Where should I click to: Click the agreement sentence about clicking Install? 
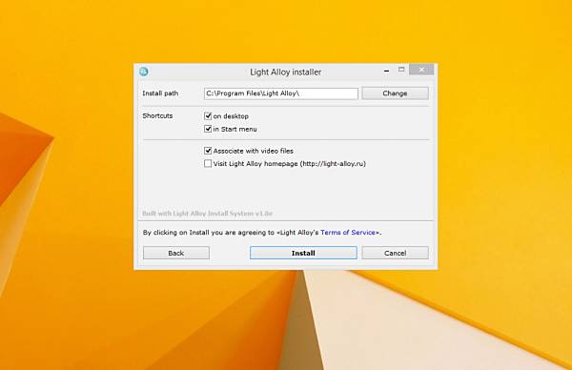coord(262,233)
